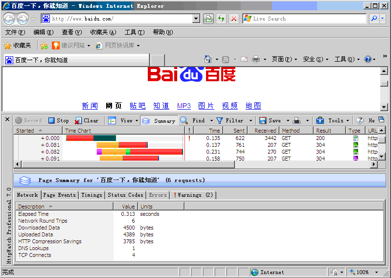Click the blue help question mark icon
Screen dimensions: 391x278
368,59
